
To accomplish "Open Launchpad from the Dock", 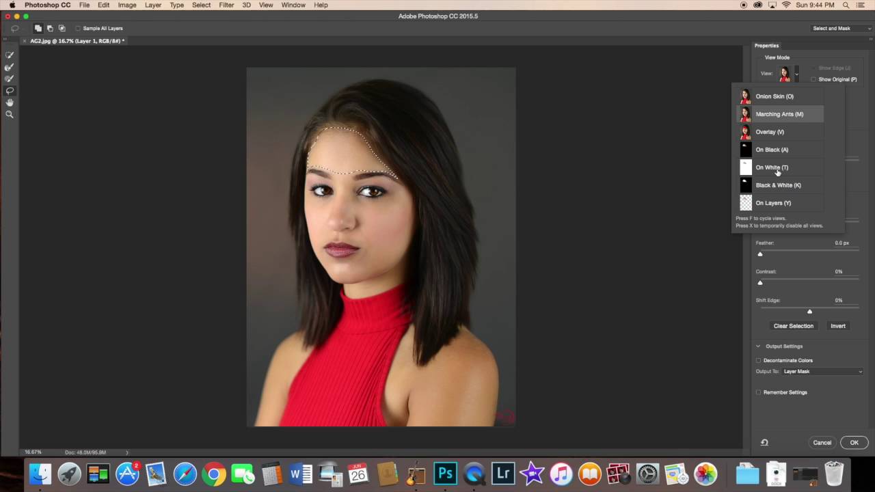I will (69, 474).
